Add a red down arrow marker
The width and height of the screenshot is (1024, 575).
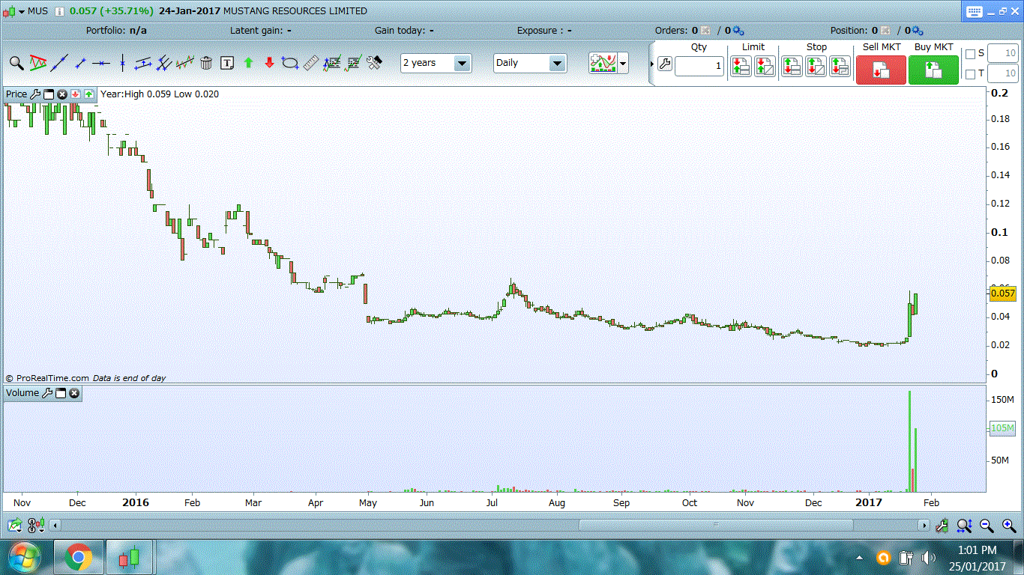pos(269,63)
